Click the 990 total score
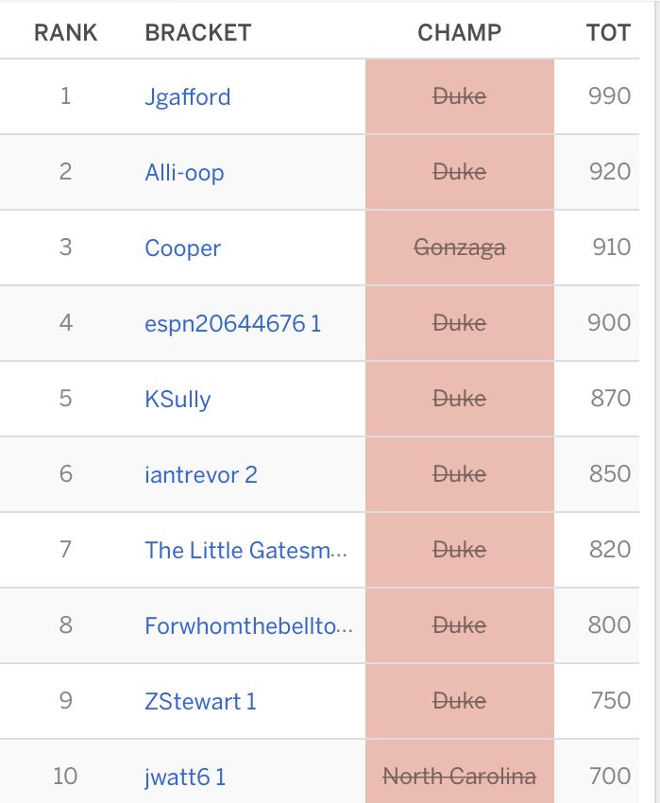660x803 pixels. coord(609,96)
